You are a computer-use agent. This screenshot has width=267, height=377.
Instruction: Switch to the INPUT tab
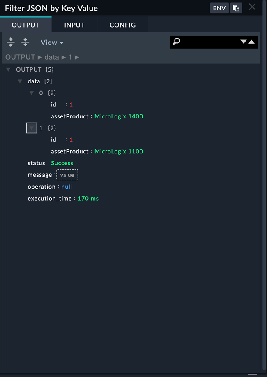click(x=74, y=25)
